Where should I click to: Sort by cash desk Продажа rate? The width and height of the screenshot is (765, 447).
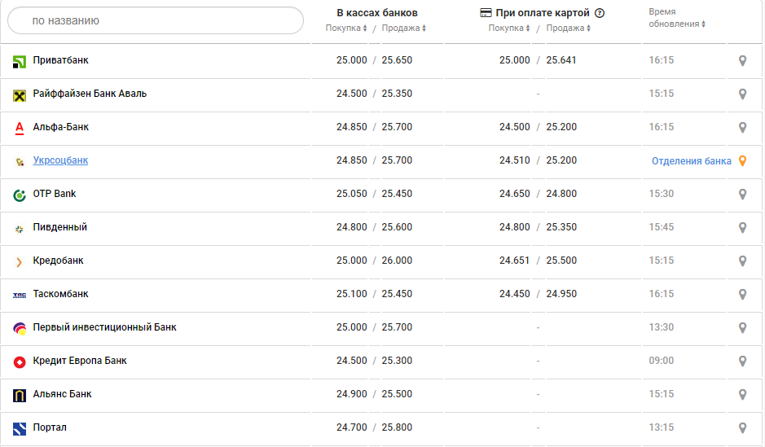(403, 28)
